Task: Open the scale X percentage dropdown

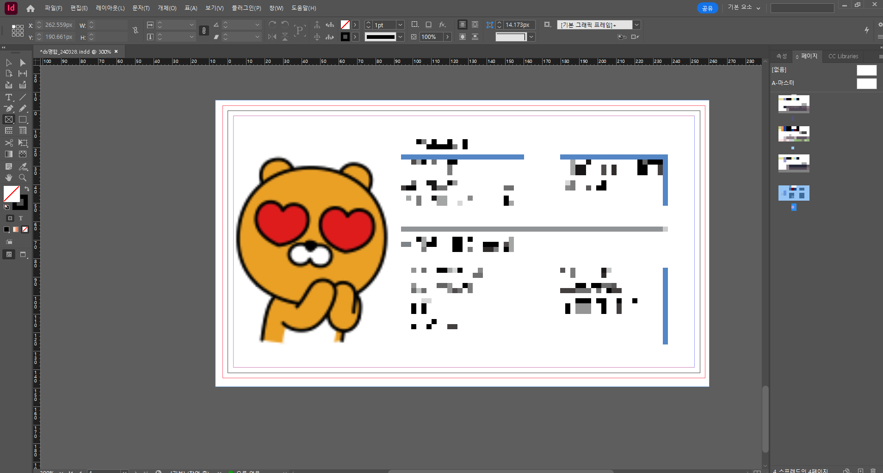Action: [x=191, y=25]
